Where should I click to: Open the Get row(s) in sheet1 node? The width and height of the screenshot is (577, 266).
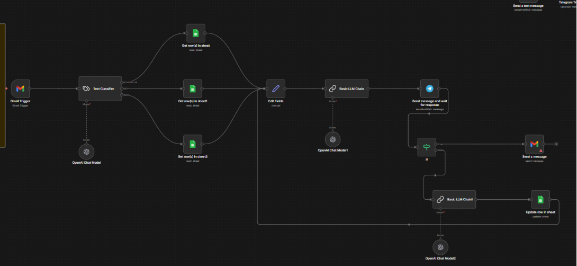[193, 88]
